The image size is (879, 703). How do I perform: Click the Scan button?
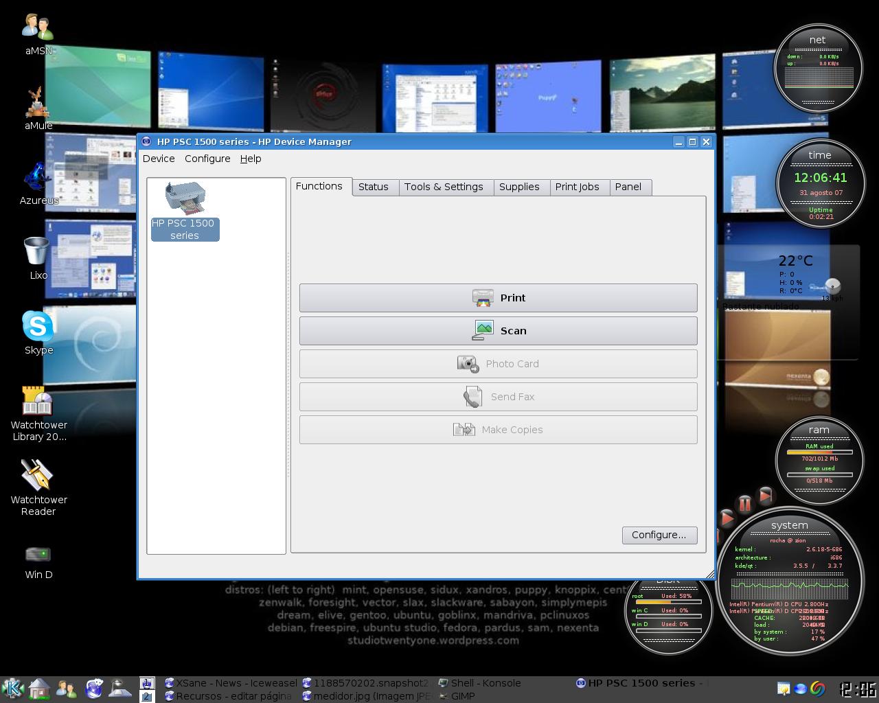[x=499, y=331]
